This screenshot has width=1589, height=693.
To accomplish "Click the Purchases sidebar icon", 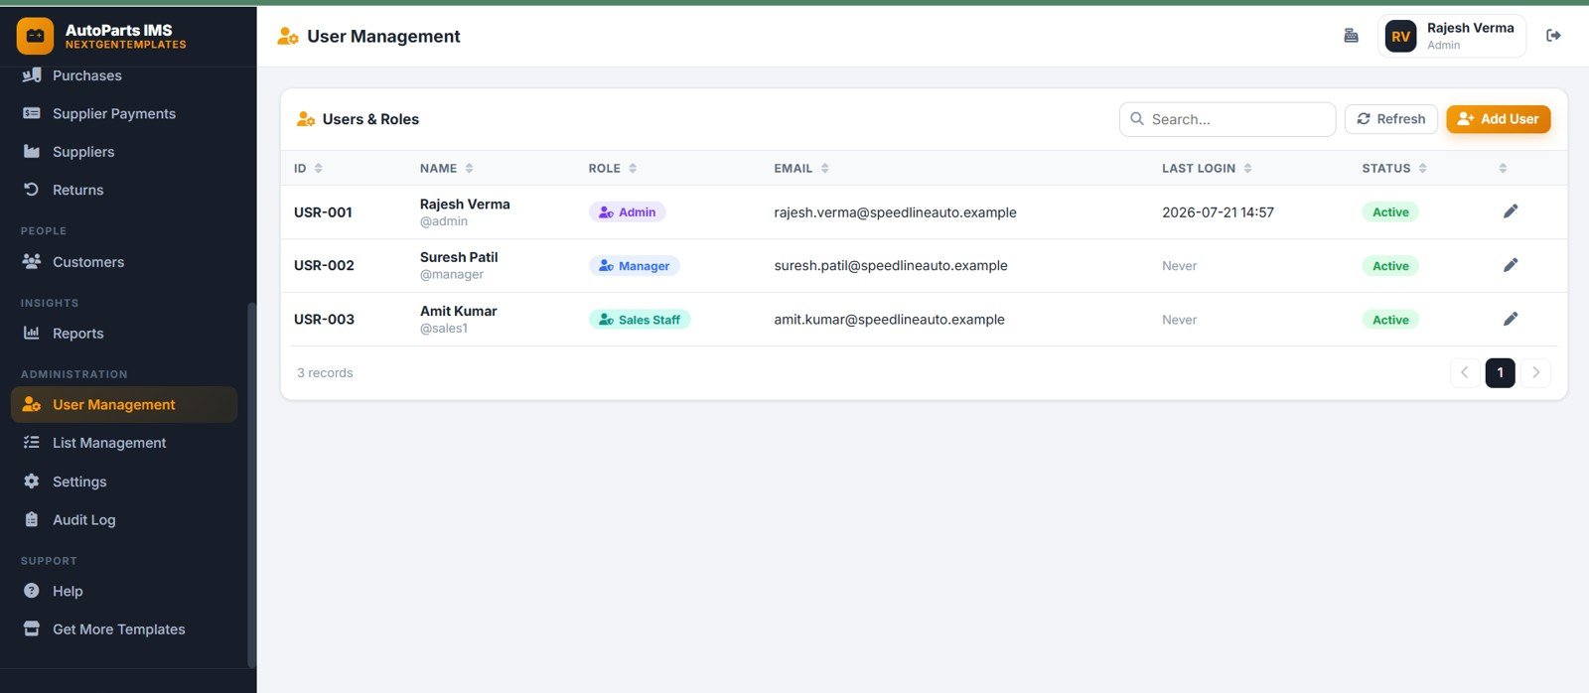I will tap(32, 75).
